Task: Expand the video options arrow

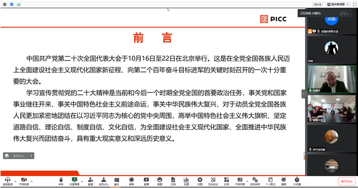Action: [x=31, y=181]
